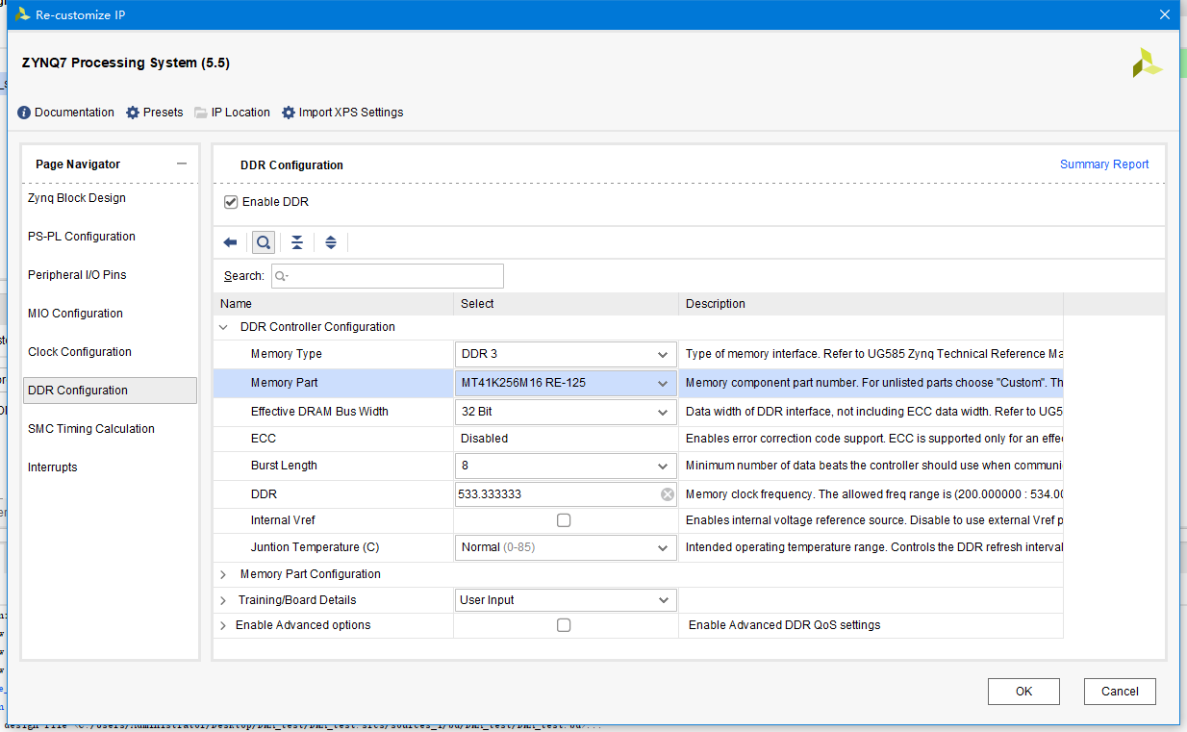Open the Summary Report link
Image resolution: width=1187 pixels, height=732 pixels.
point(1104,164)
